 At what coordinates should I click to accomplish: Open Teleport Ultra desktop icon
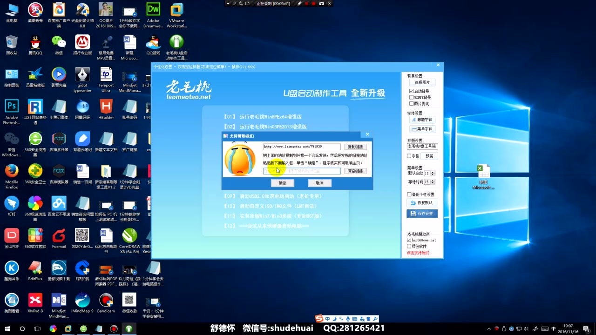[106, 80]
